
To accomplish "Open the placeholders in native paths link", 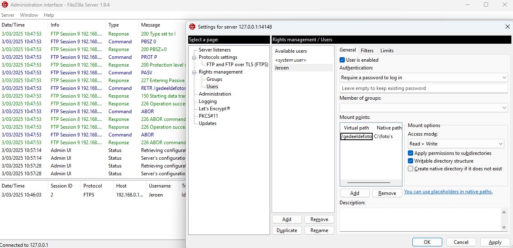I will click(448, 192).
